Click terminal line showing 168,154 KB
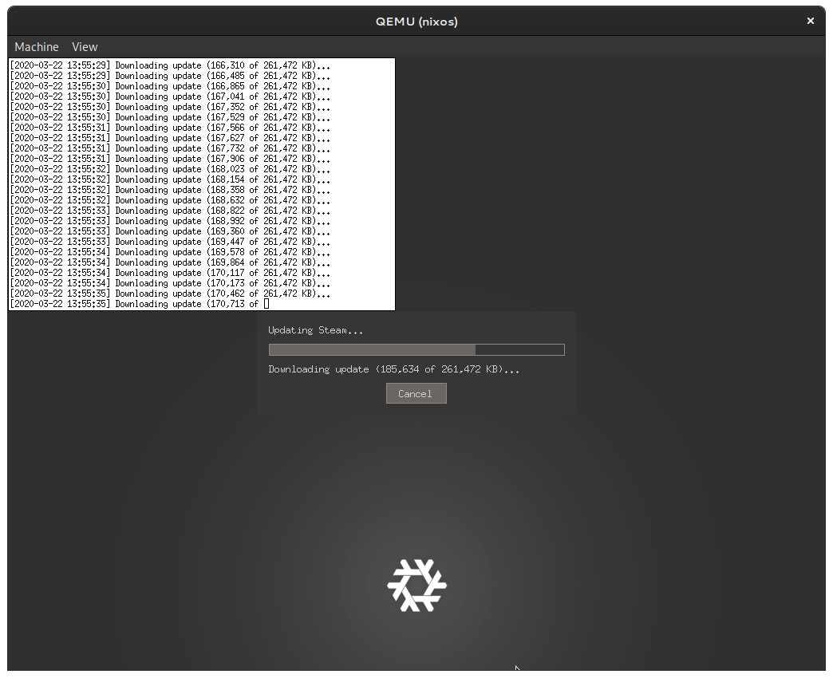This screenshot has width=833, height=678. 170,179
